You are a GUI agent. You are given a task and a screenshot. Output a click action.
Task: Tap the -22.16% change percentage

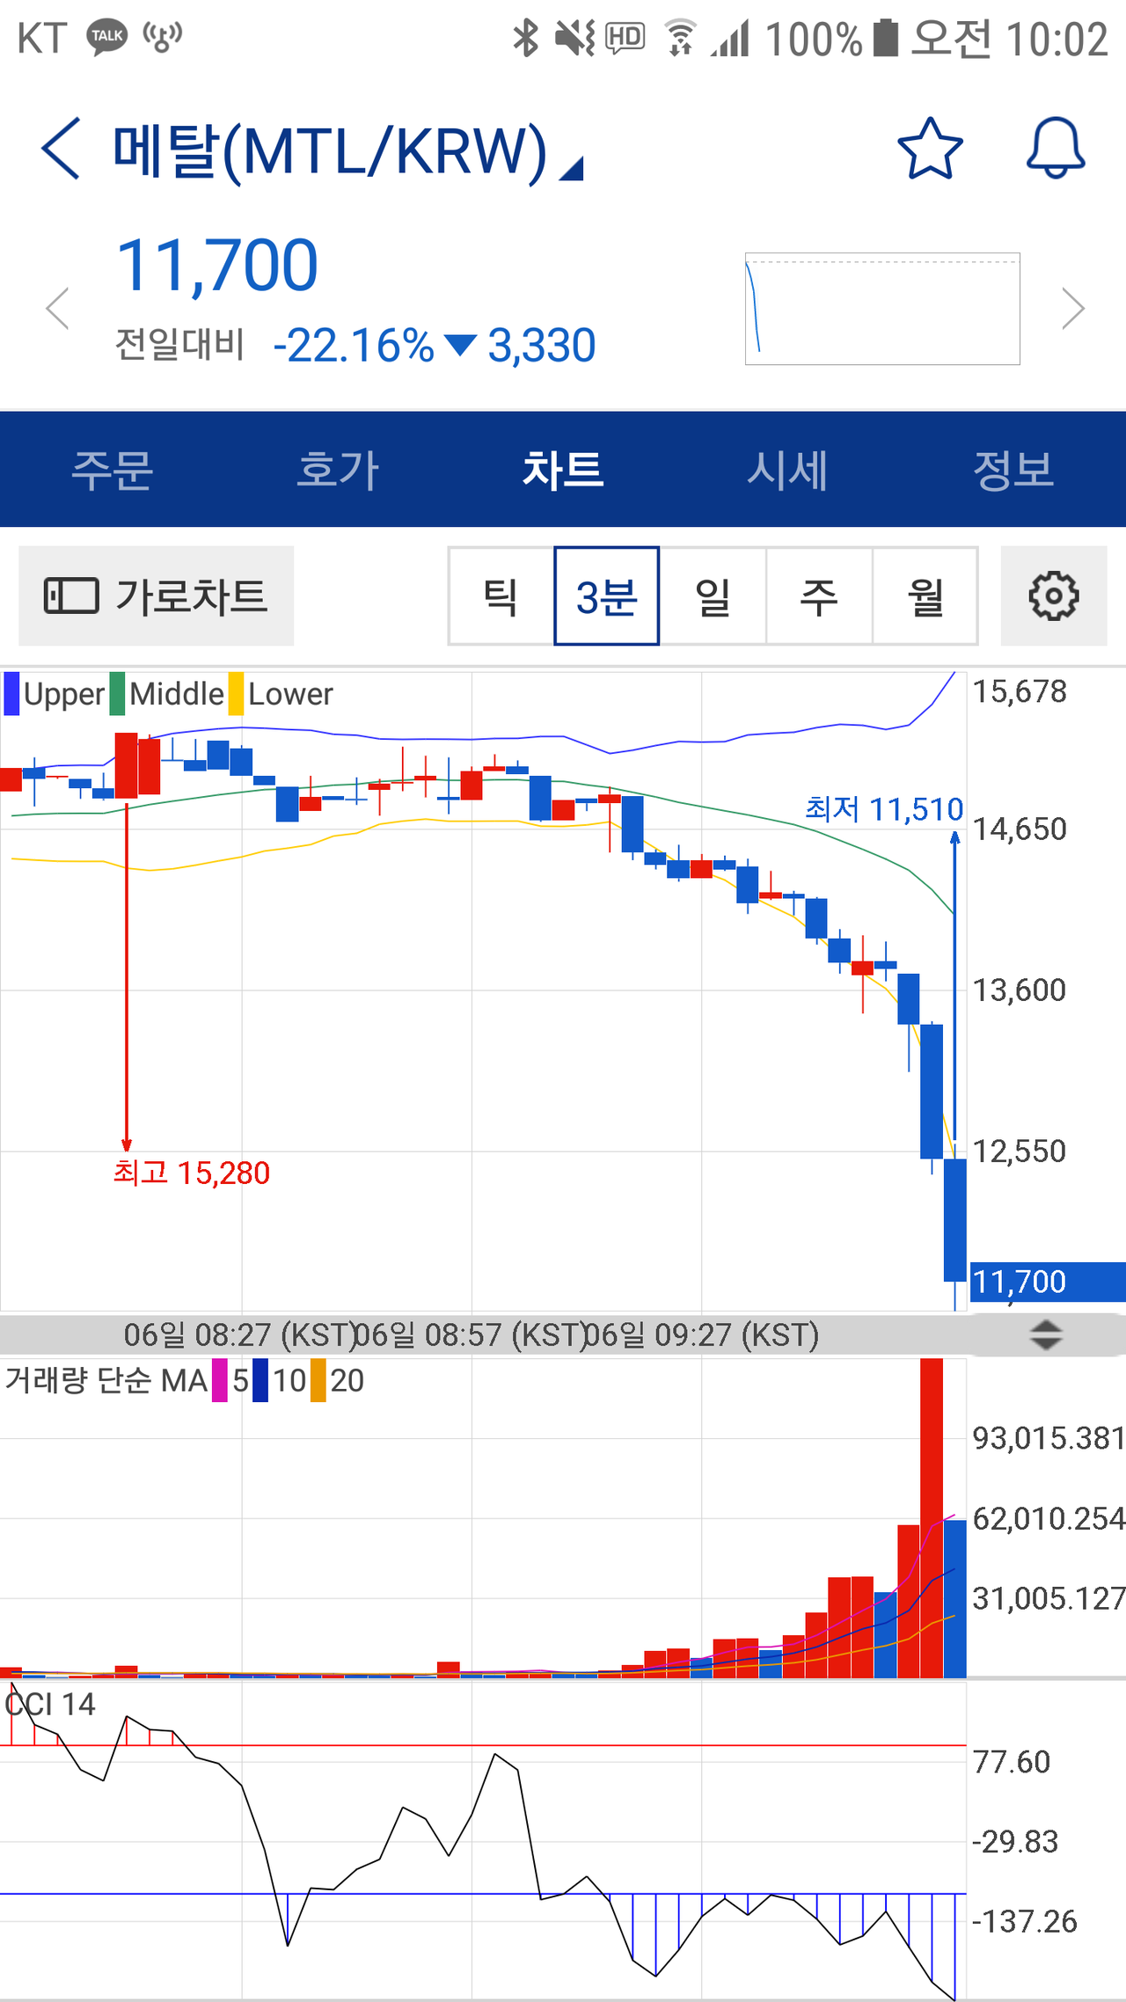(x=354, y=346)
